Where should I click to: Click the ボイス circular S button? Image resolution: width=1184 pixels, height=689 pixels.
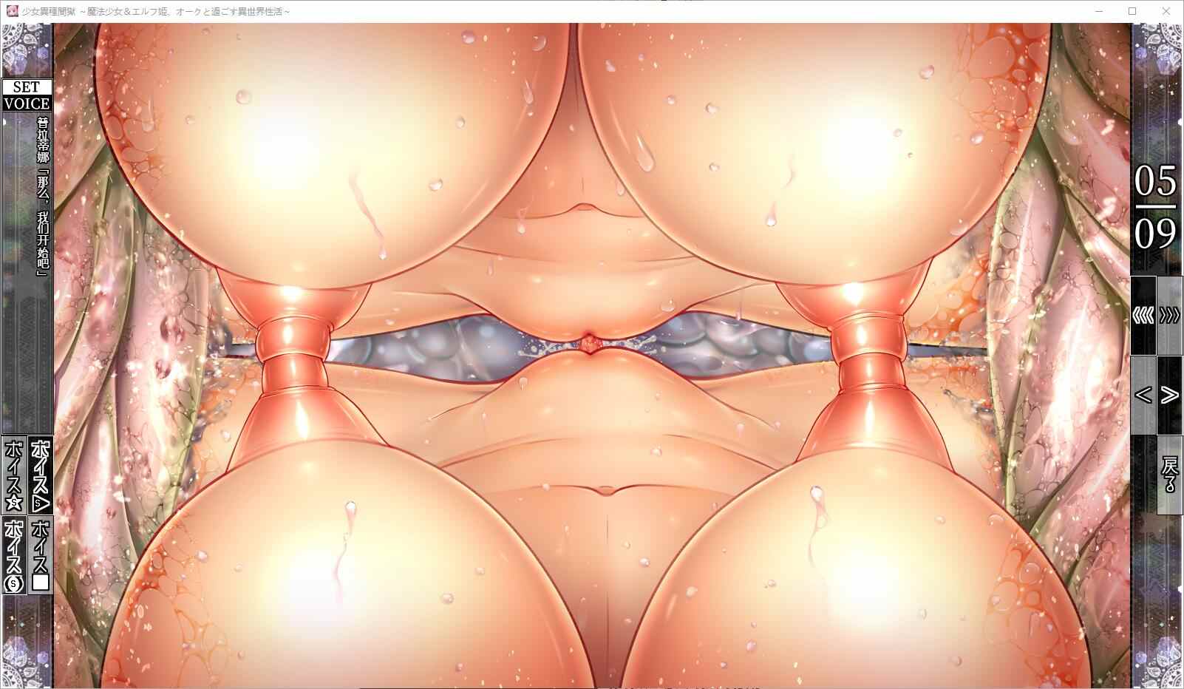pyautogui.click(x=14, y=555)
